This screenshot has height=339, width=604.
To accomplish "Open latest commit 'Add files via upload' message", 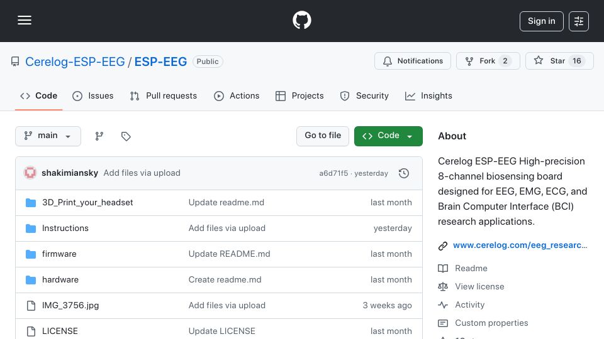I will coord(142,173).
